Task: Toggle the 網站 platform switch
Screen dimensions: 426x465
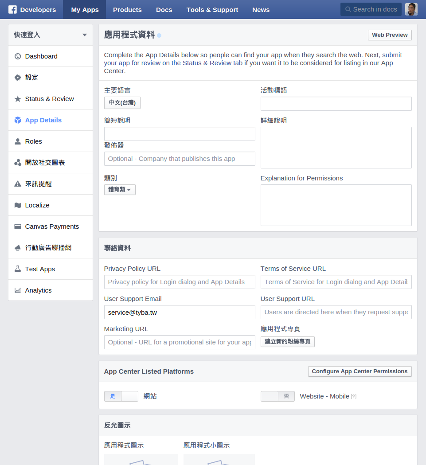Action: pos(121,396)
